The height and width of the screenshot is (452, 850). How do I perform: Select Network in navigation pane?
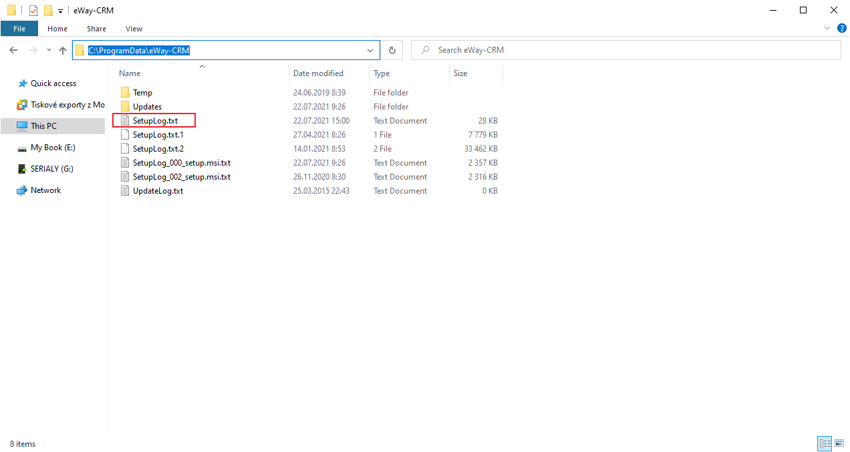45,190
